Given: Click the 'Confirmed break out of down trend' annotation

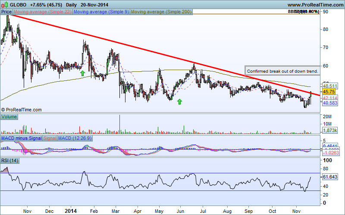Looking at the screenshot, I should pos(282,71).
